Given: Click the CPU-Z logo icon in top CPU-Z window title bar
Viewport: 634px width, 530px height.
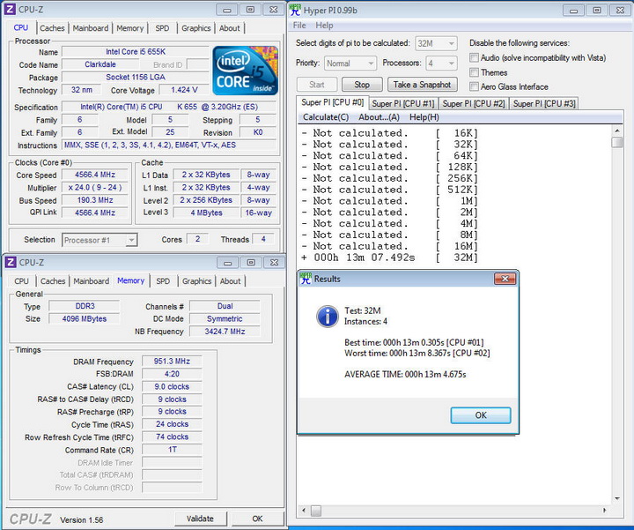Looking at the screenshot, I should (10, 9).
